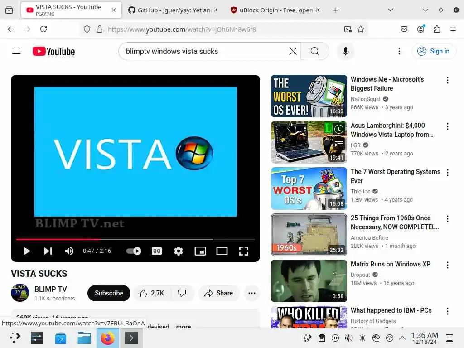
Task: List all tabs dropdown arrow
Action: tap(390, 10)
